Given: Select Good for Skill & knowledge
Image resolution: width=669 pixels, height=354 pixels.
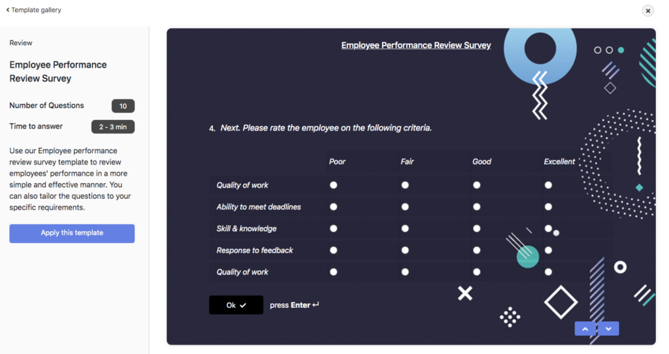Looking at the screenshot, I should pyautogui.click(x=477, y=228).
